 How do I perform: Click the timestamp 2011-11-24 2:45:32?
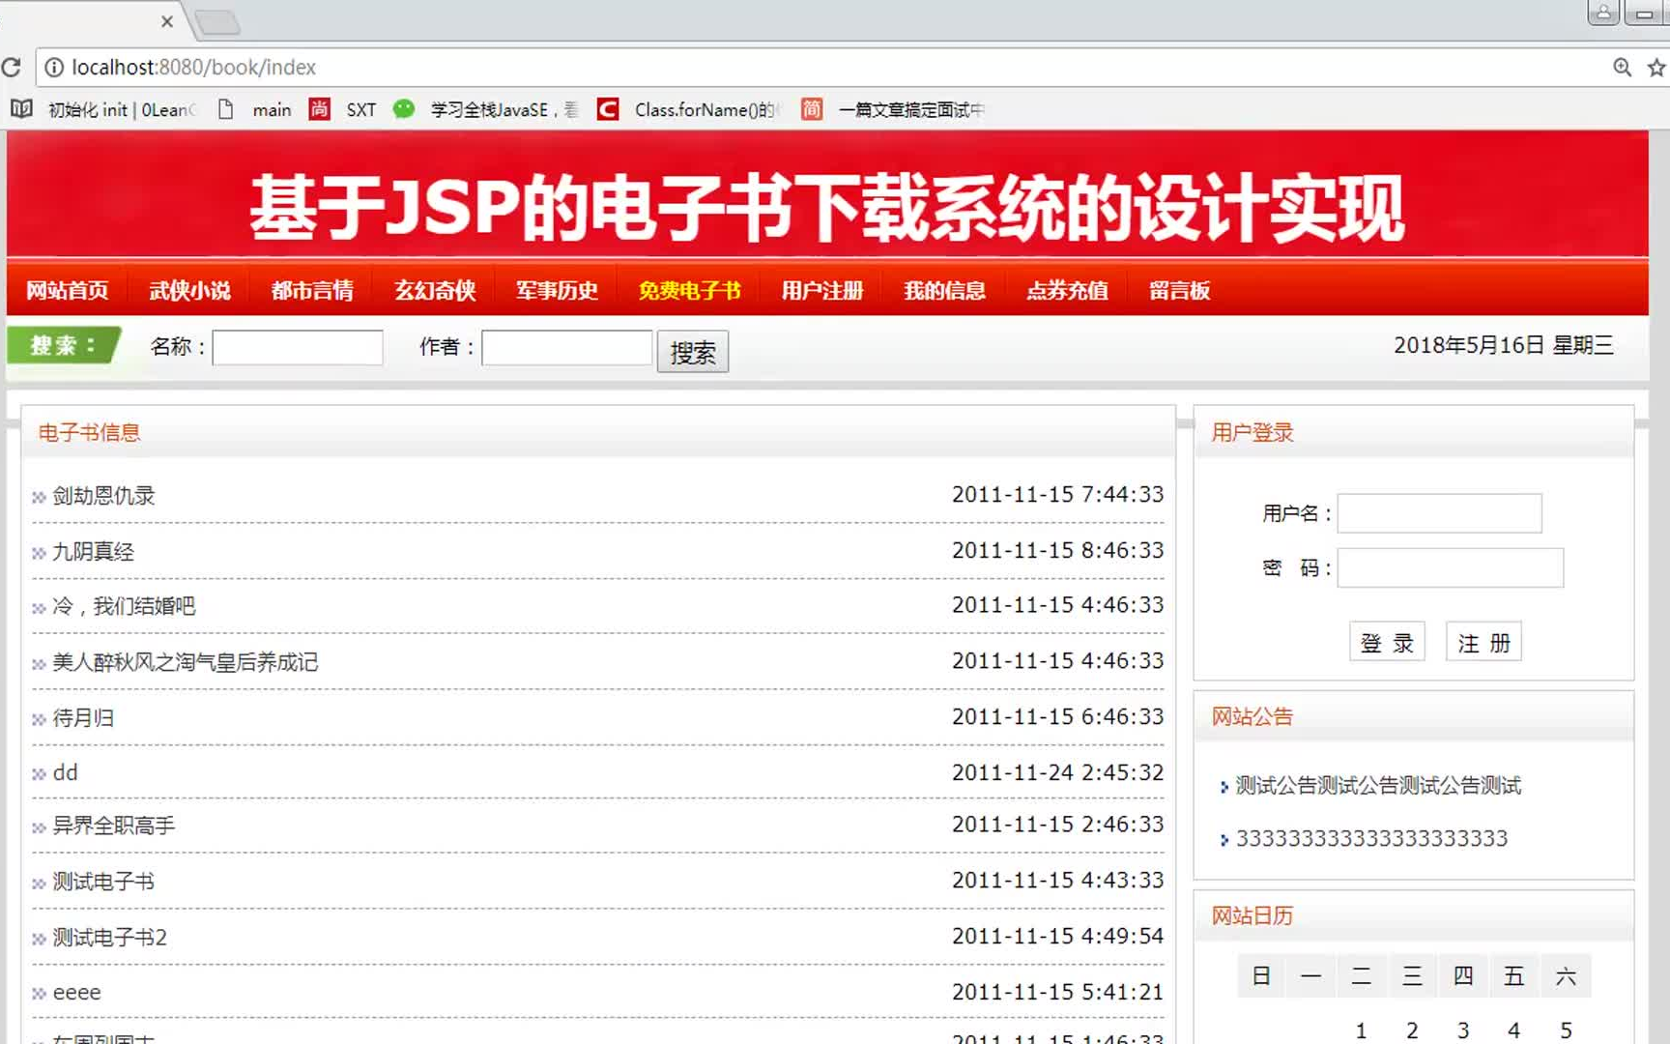coord(1057,773)
